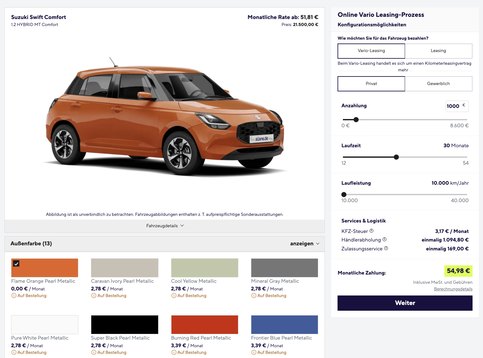Click info icon under Mineral Gray Metallic
Image resolution: width=483 pixels, height=358 pixels.
254,296
